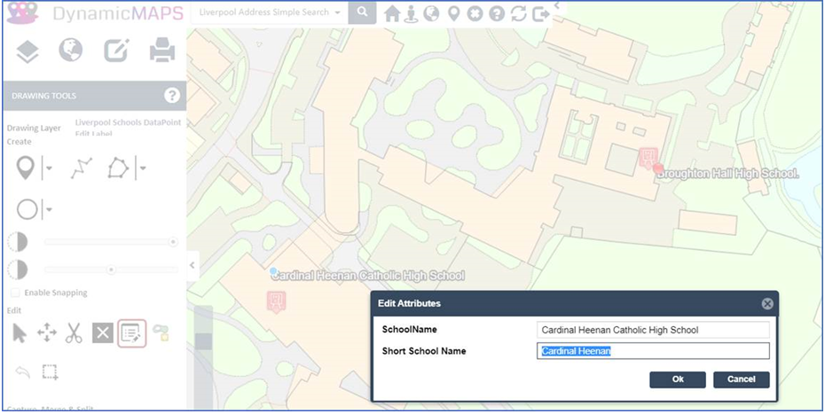The width and height of the screenshot is (825, 414).
Task: Open Drawing Tools help question mark
Action: point(172,95)
